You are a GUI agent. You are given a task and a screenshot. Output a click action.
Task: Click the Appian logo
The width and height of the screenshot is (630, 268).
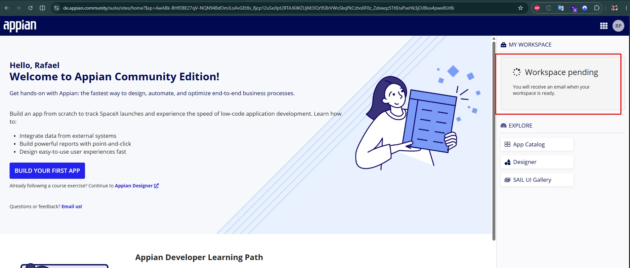[20, 26]
